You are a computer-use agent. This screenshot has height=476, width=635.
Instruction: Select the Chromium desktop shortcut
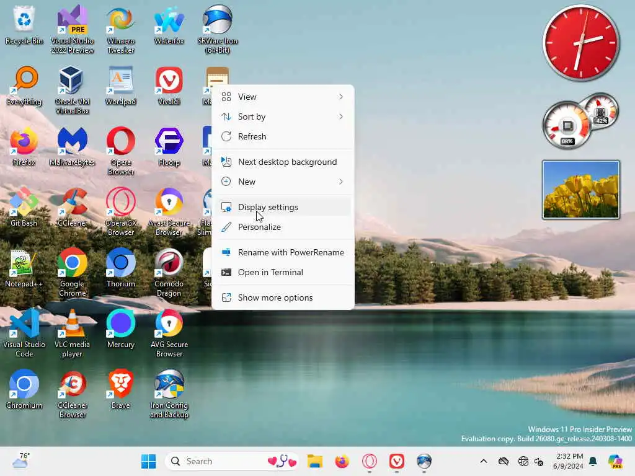coord(24,389)
